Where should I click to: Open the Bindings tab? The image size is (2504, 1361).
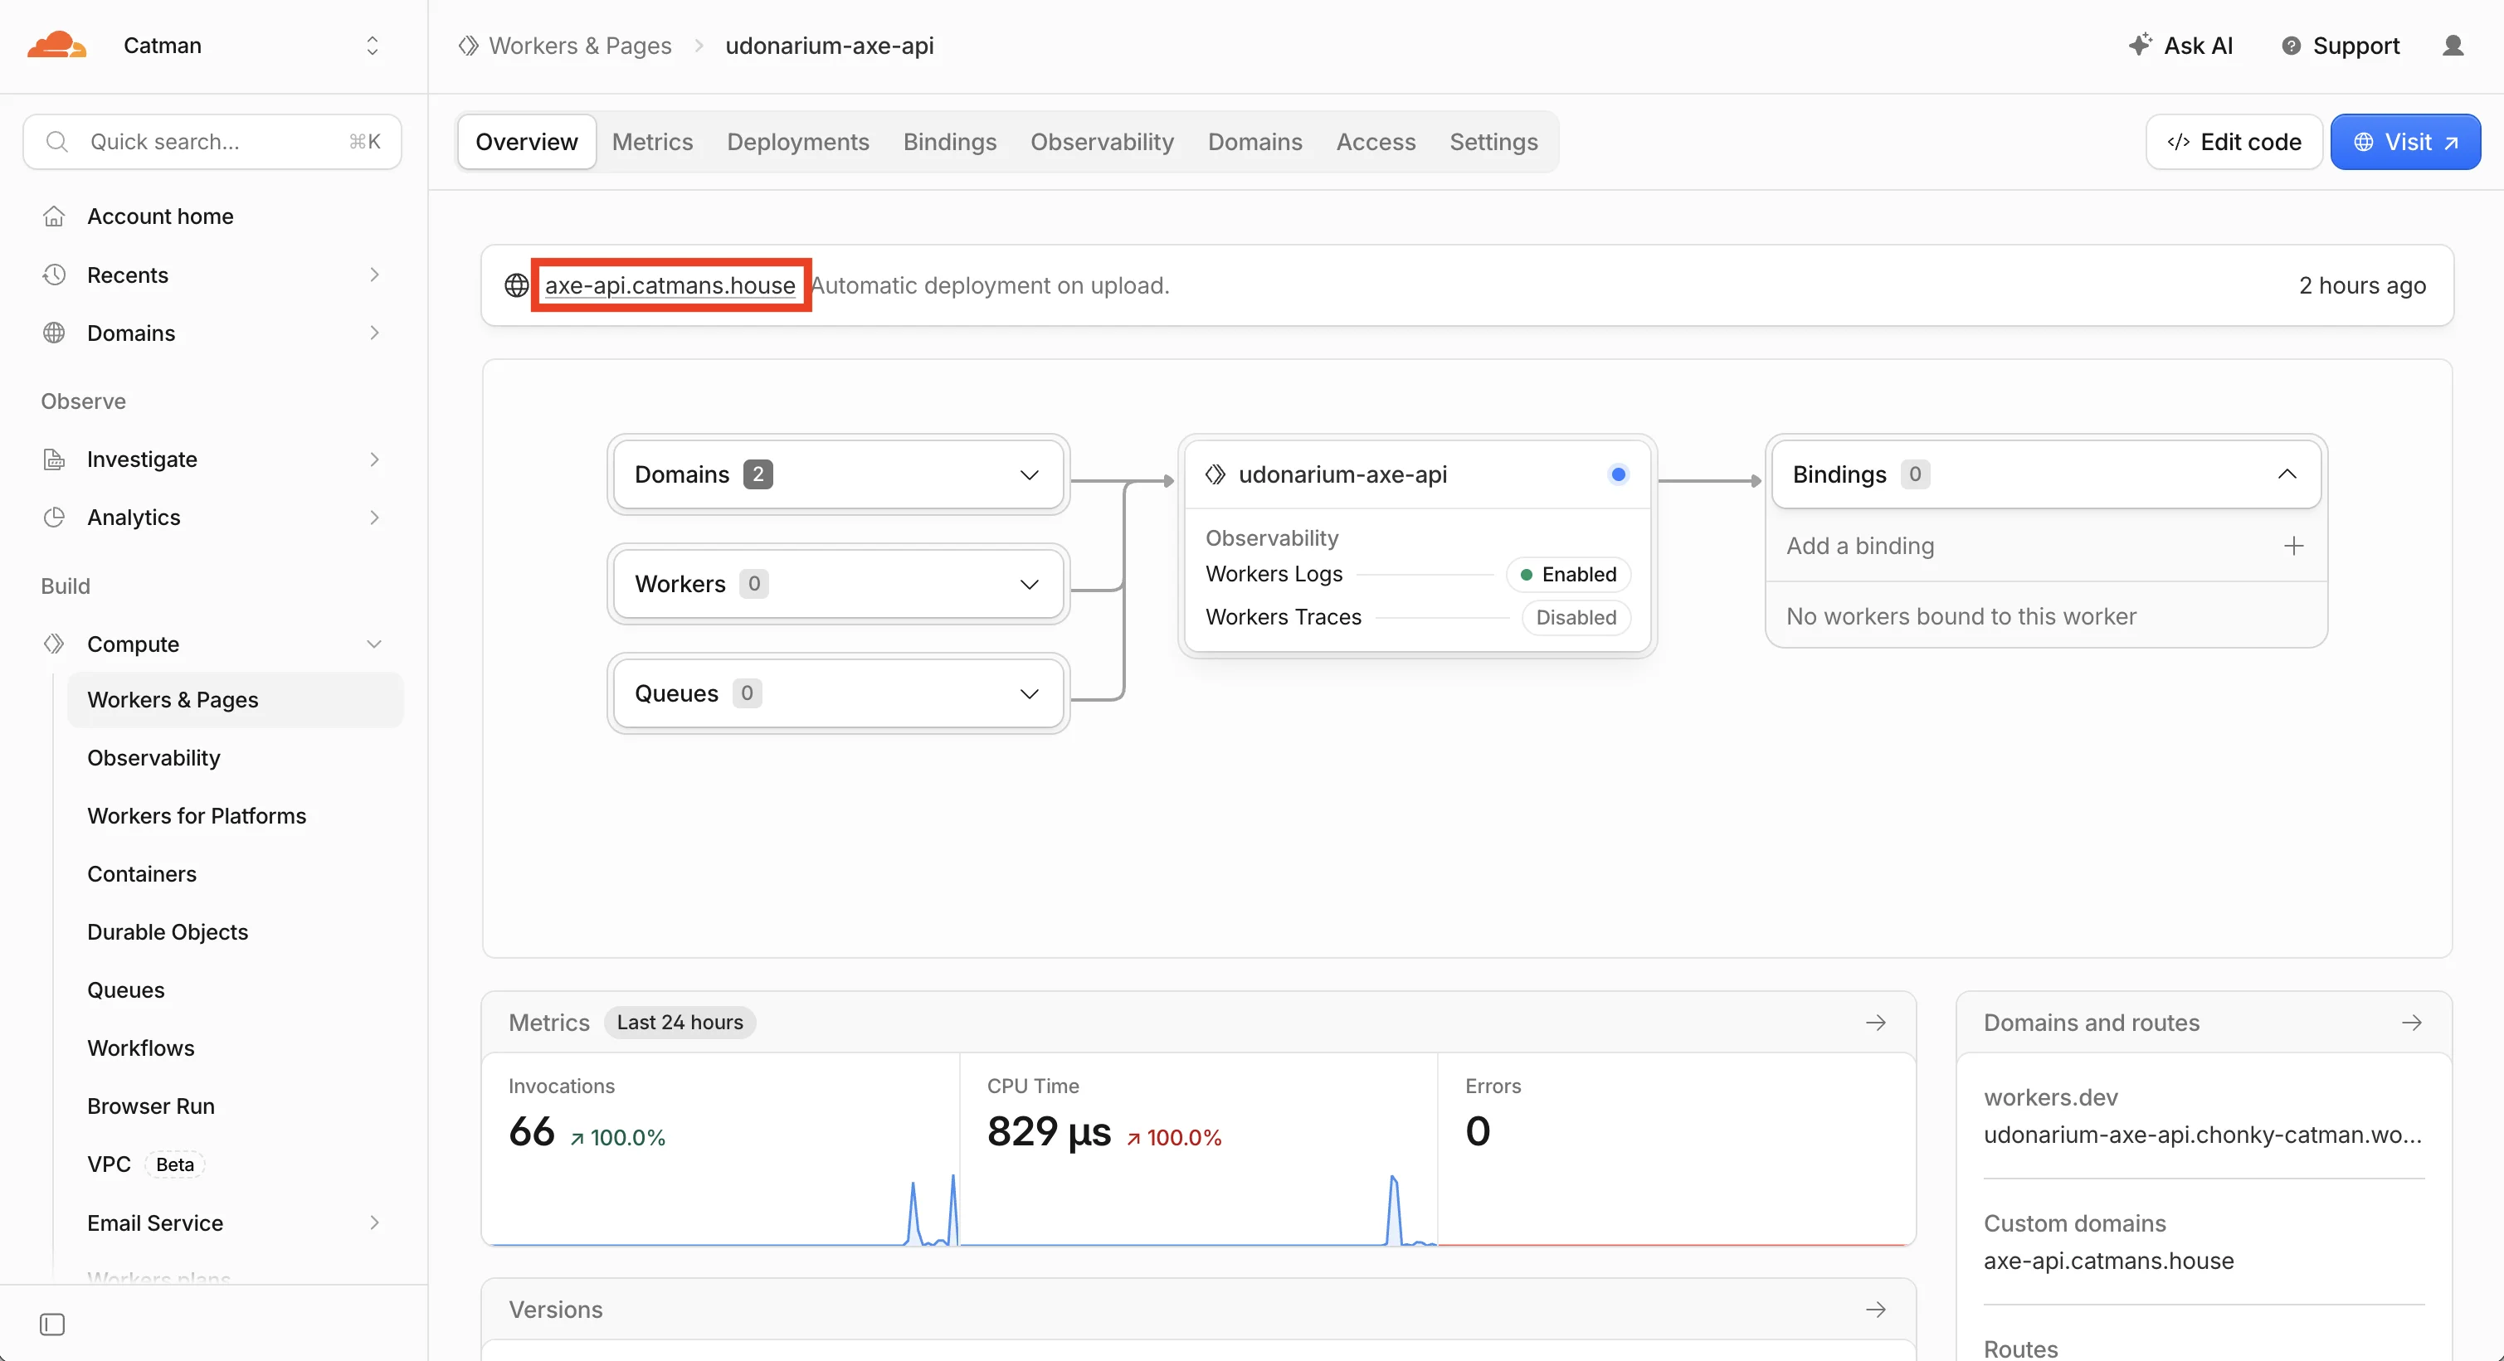(950, 142)
